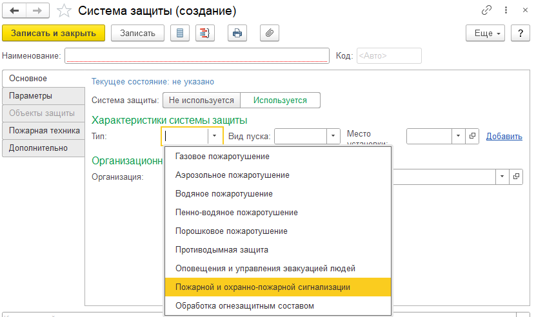The image size is (536, 317).
Task: Click the Записать button
Action: tap(137, 33)
